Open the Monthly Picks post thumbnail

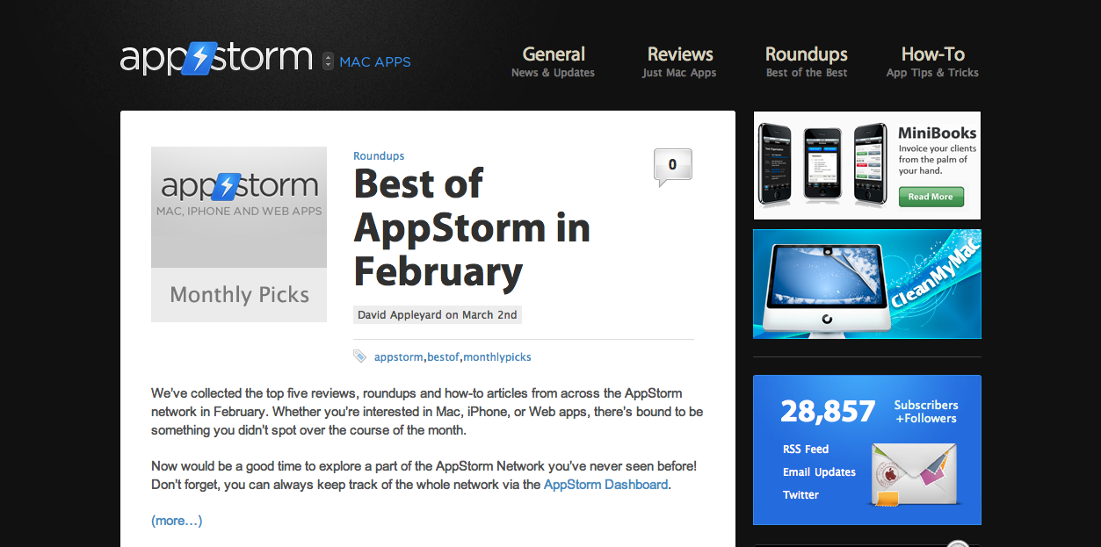pos(239,234)
